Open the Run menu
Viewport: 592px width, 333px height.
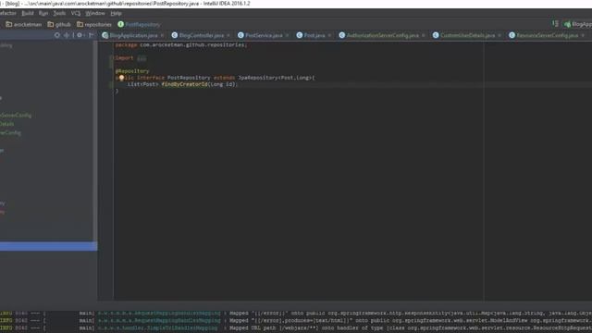pos(43,13)
